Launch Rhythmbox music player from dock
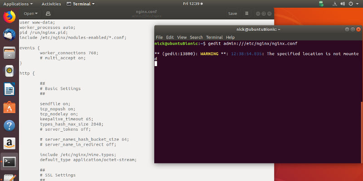The image size is (363, 181). [x=9, y=71]
